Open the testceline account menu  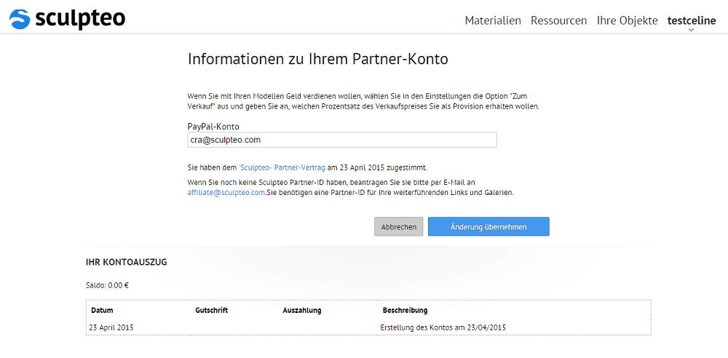(692, 20)
